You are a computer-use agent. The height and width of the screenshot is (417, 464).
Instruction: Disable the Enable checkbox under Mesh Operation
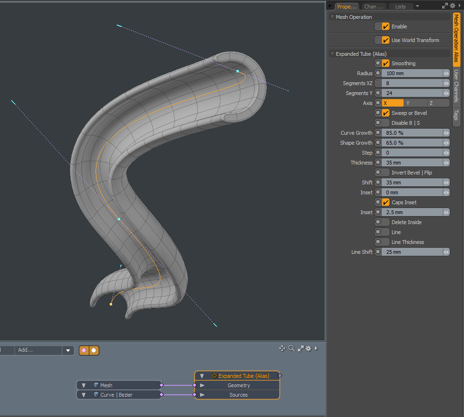pos(385,26)
